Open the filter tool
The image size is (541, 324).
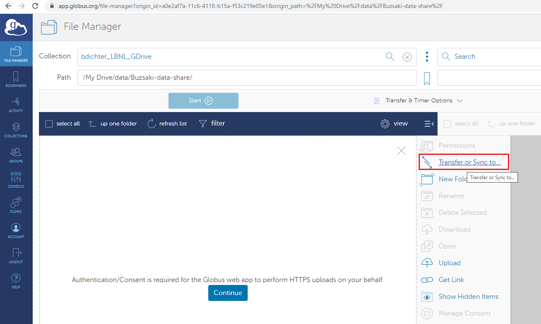click(x=212, y=123)
